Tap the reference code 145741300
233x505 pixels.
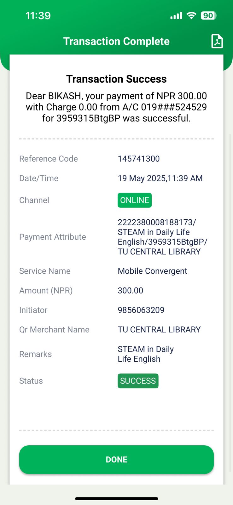pyautogui.click(x=139, y=159)
